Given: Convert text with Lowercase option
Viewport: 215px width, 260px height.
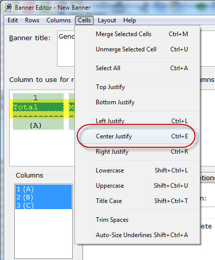Looking at the screenshot, I should coord(138,170).
